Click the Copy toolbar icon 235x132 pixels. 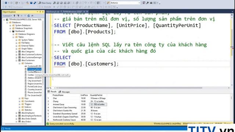click(x=77, y=3)
